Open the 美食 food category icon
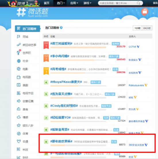The image size is (158, 159). click(19, 109)
